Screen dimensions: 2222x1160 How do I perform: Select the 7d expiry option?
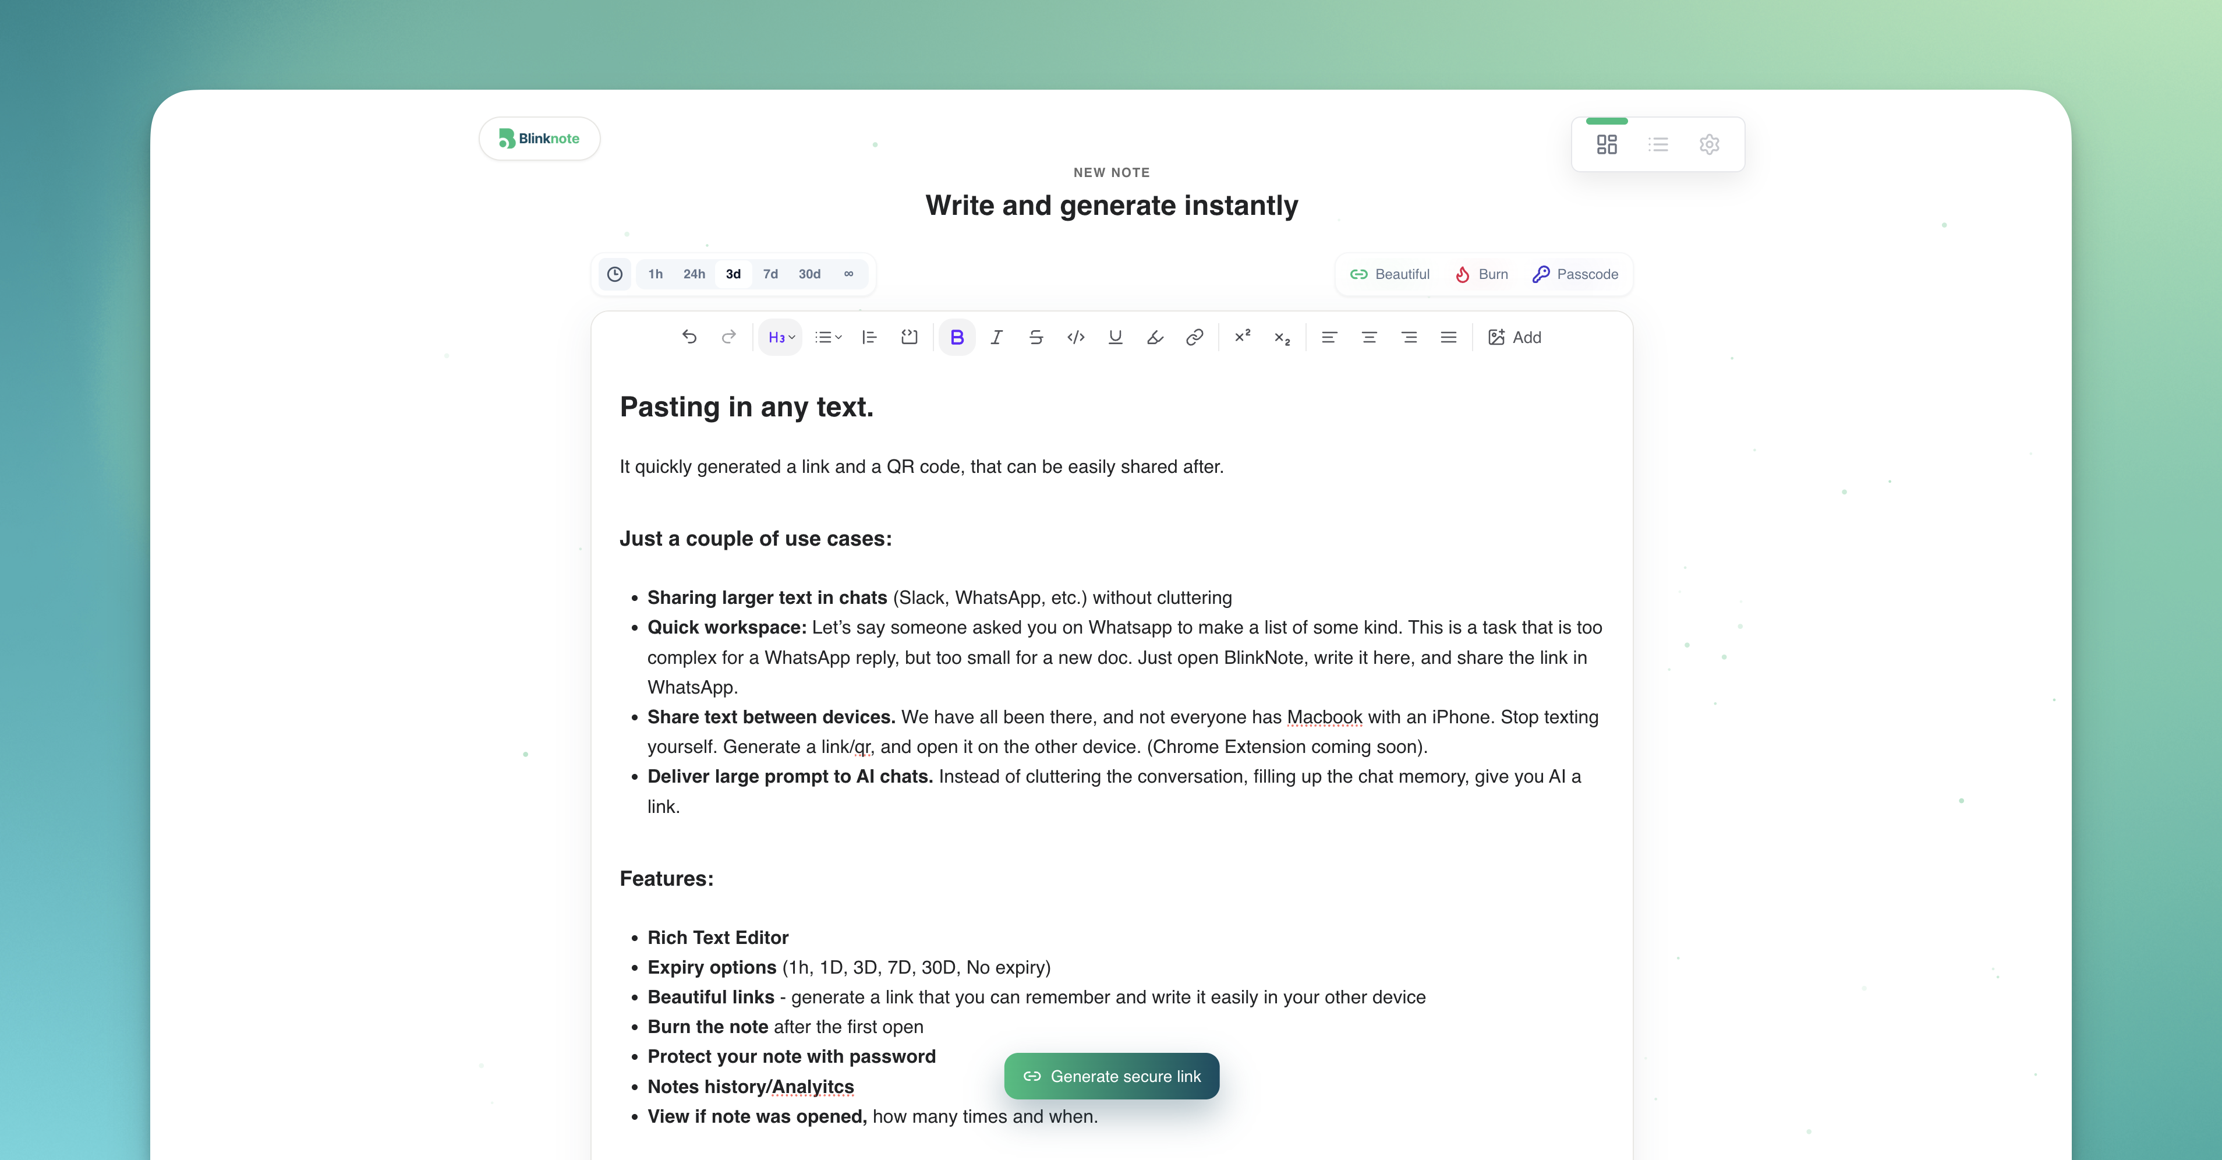pyautogui.click(x=770, y=274)
